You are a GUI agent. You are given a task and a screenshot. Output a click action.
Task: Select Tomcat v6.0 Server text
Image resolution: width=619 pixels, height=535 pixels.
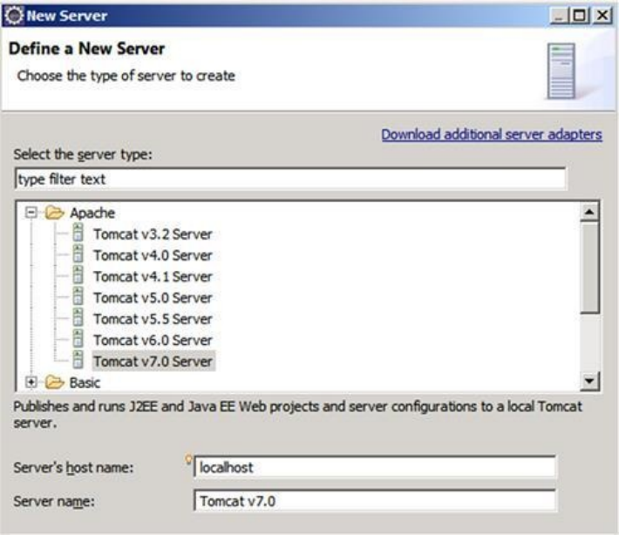pyautogui.click(x=153, y=340)
